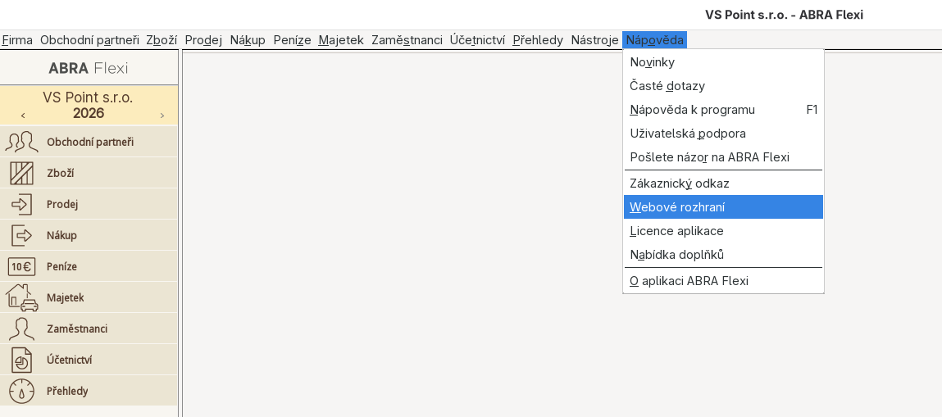
Task: Open the Účetnictví sidebar label
Action: coord(69,360)
